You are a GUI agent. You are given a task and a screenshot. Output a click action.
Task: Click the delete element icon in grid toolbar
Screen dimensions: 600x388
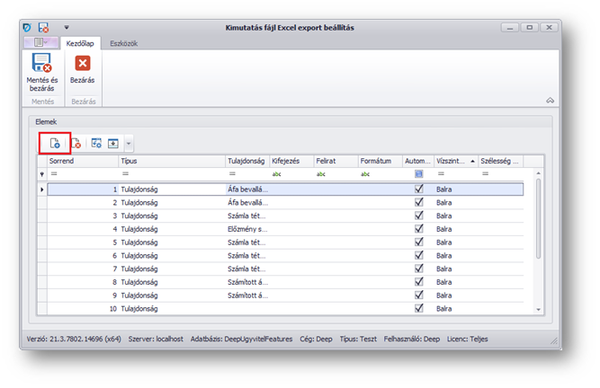[x=76, y=143]
